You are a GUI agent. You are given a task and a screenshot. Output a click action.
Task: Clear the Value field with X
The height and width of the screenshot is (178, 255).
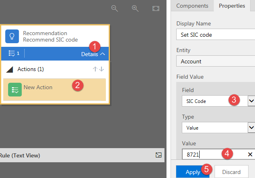pyautogui.click(x=250, y=154)
